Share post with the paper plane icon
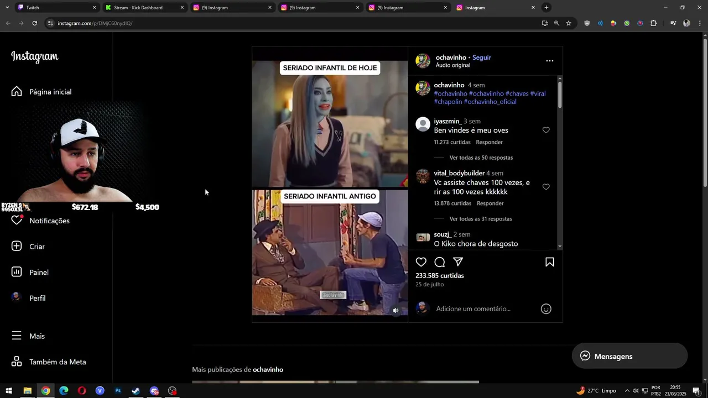The image size is (708, 398). (x=458, y=262)
